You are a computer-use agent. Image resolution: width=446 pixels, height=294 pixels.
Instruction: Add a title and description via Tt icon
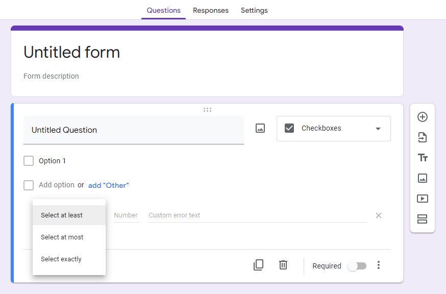pos(422,157)
